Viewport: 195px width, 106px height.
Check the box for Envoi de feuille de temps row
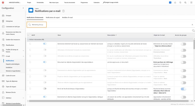[x=30, y=89]
